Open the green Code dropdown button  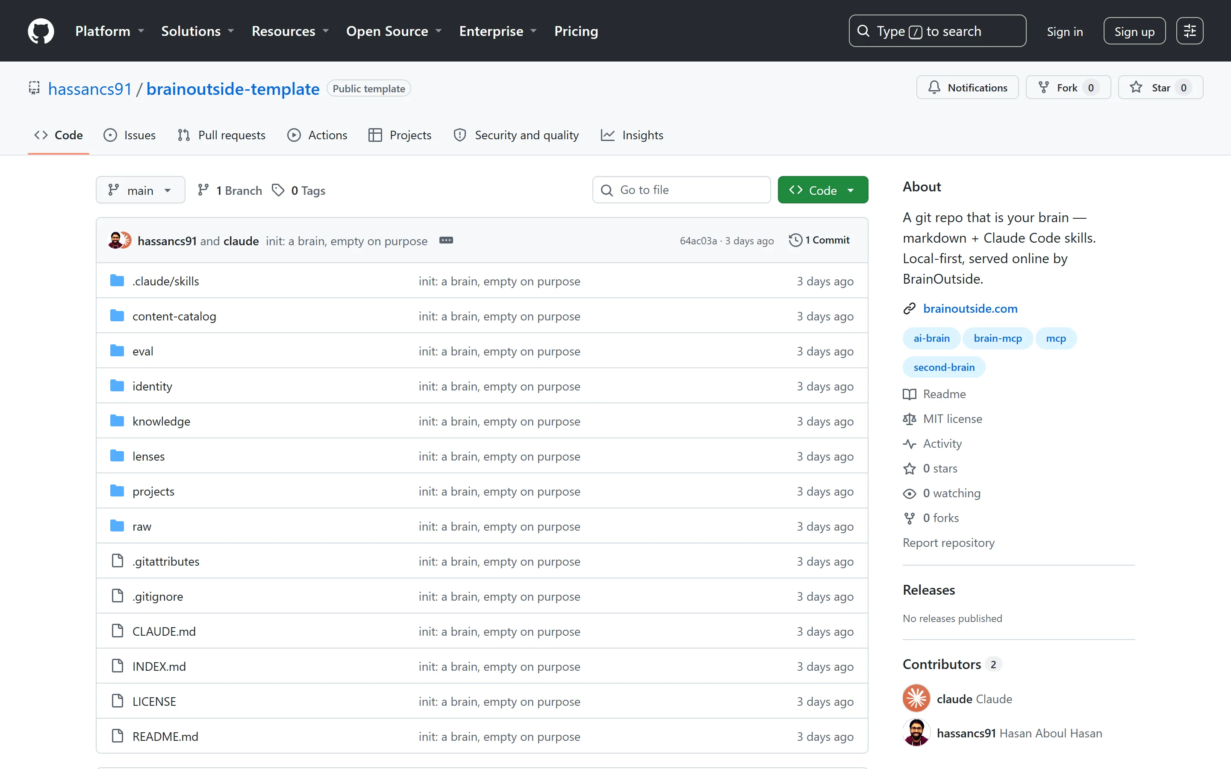[x=822, y=190]
